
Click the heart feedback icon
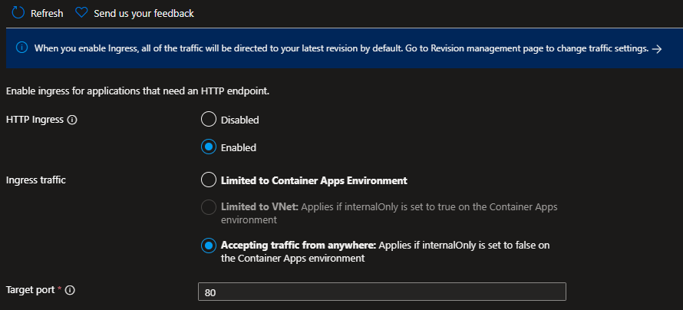pyautogui.click(x=82, y=13)
